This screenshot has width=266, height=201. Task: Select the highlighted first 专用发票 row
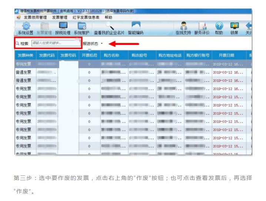click(133, 64)
